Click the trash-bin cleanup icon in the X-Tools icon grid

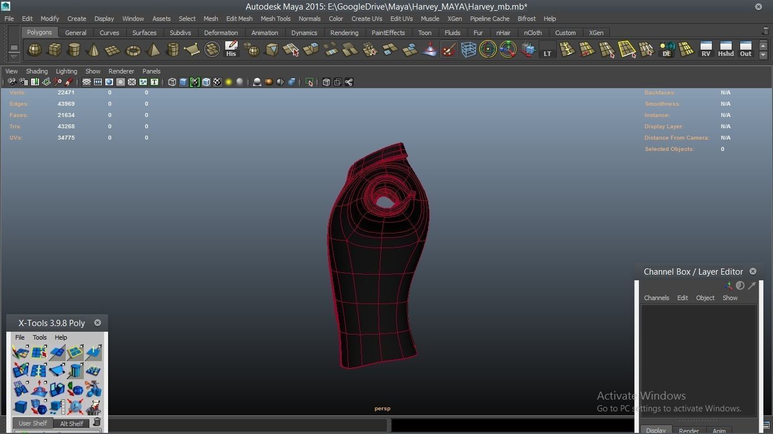93,406
